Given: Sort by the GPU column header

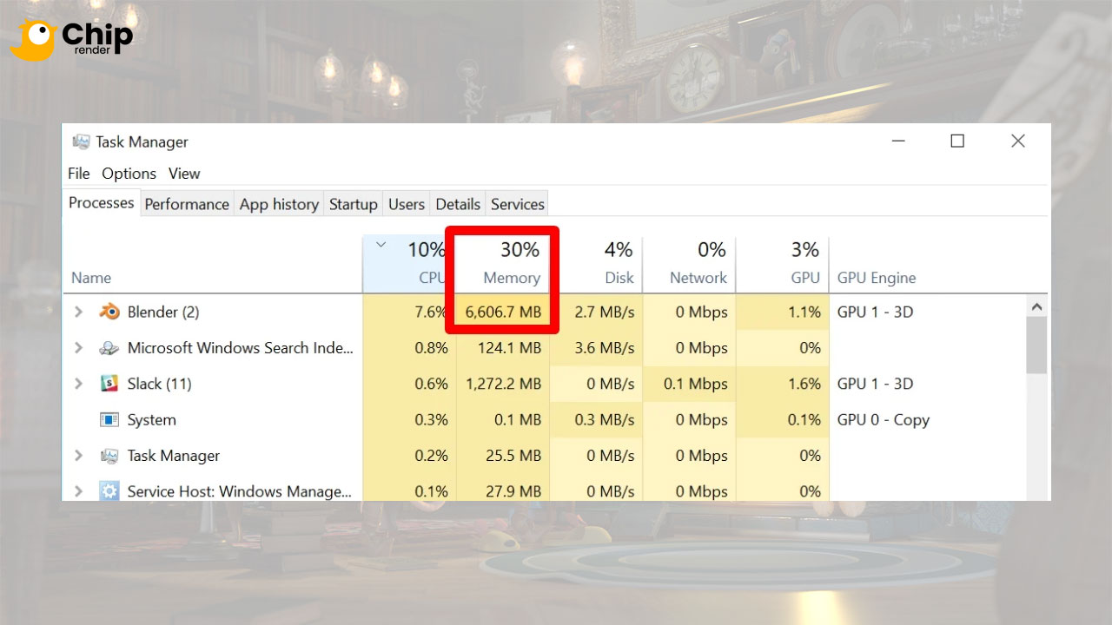Looking at the screenshot, I should 805,278.
